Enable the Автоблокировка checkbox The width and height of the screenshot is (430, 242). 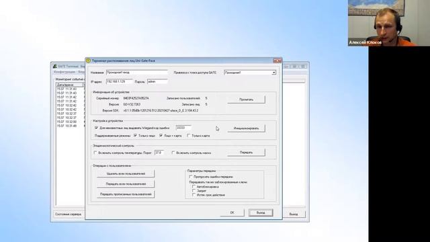[194, 187]
